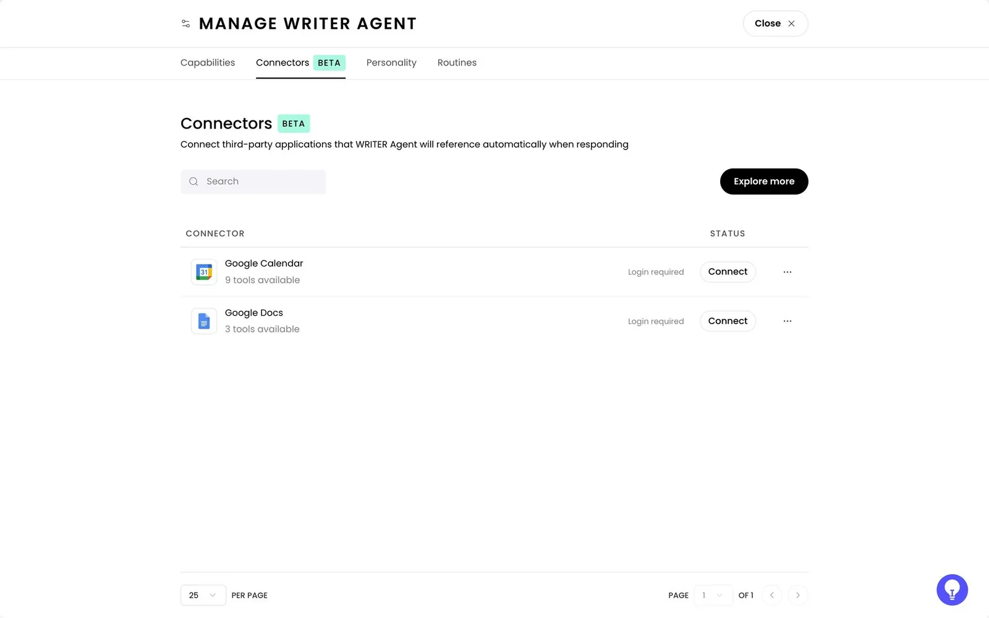Click the lightbulb help button

tap(952, 590)
